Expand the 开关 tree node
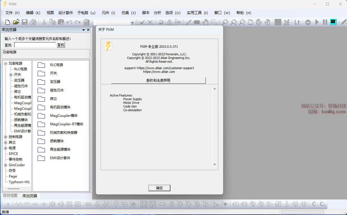The image size is (347, 215). pos(11,75)
